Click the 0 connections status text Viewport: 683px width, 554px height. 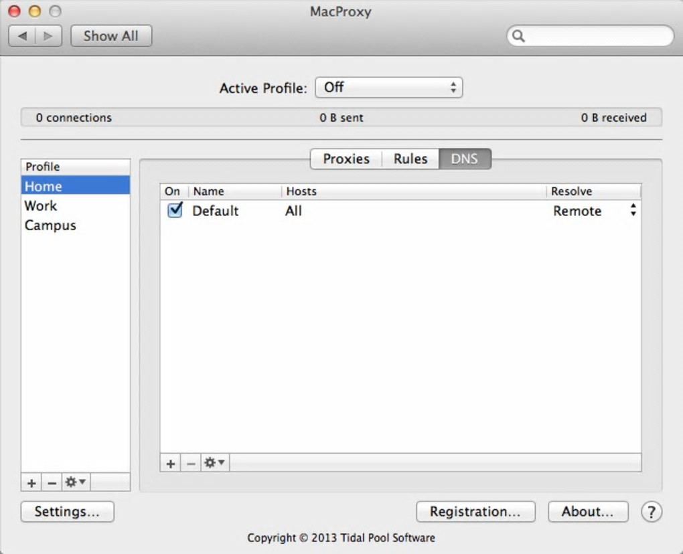pyautogui.click(x=74, y=118)
